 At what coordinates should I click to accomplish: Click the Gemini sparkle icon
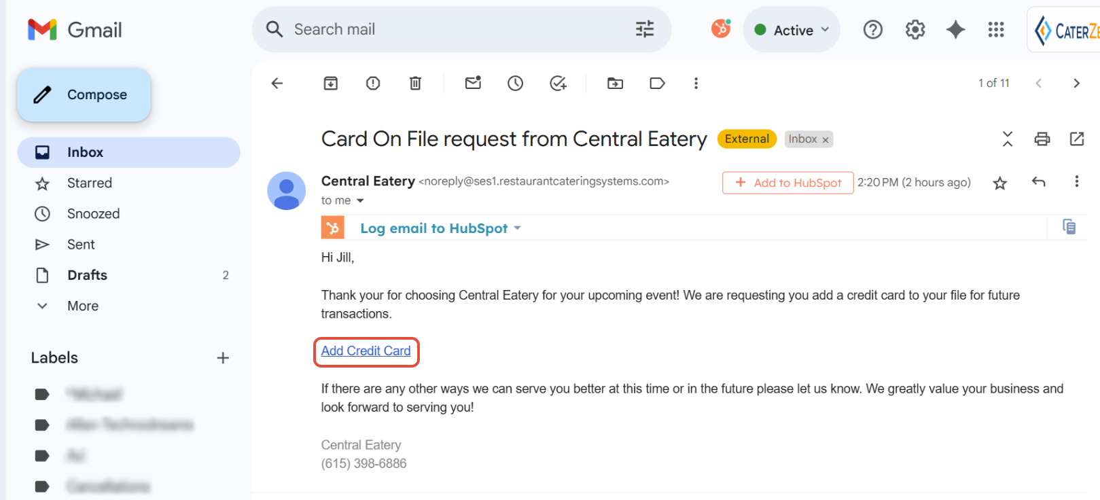tap(955, 30)
